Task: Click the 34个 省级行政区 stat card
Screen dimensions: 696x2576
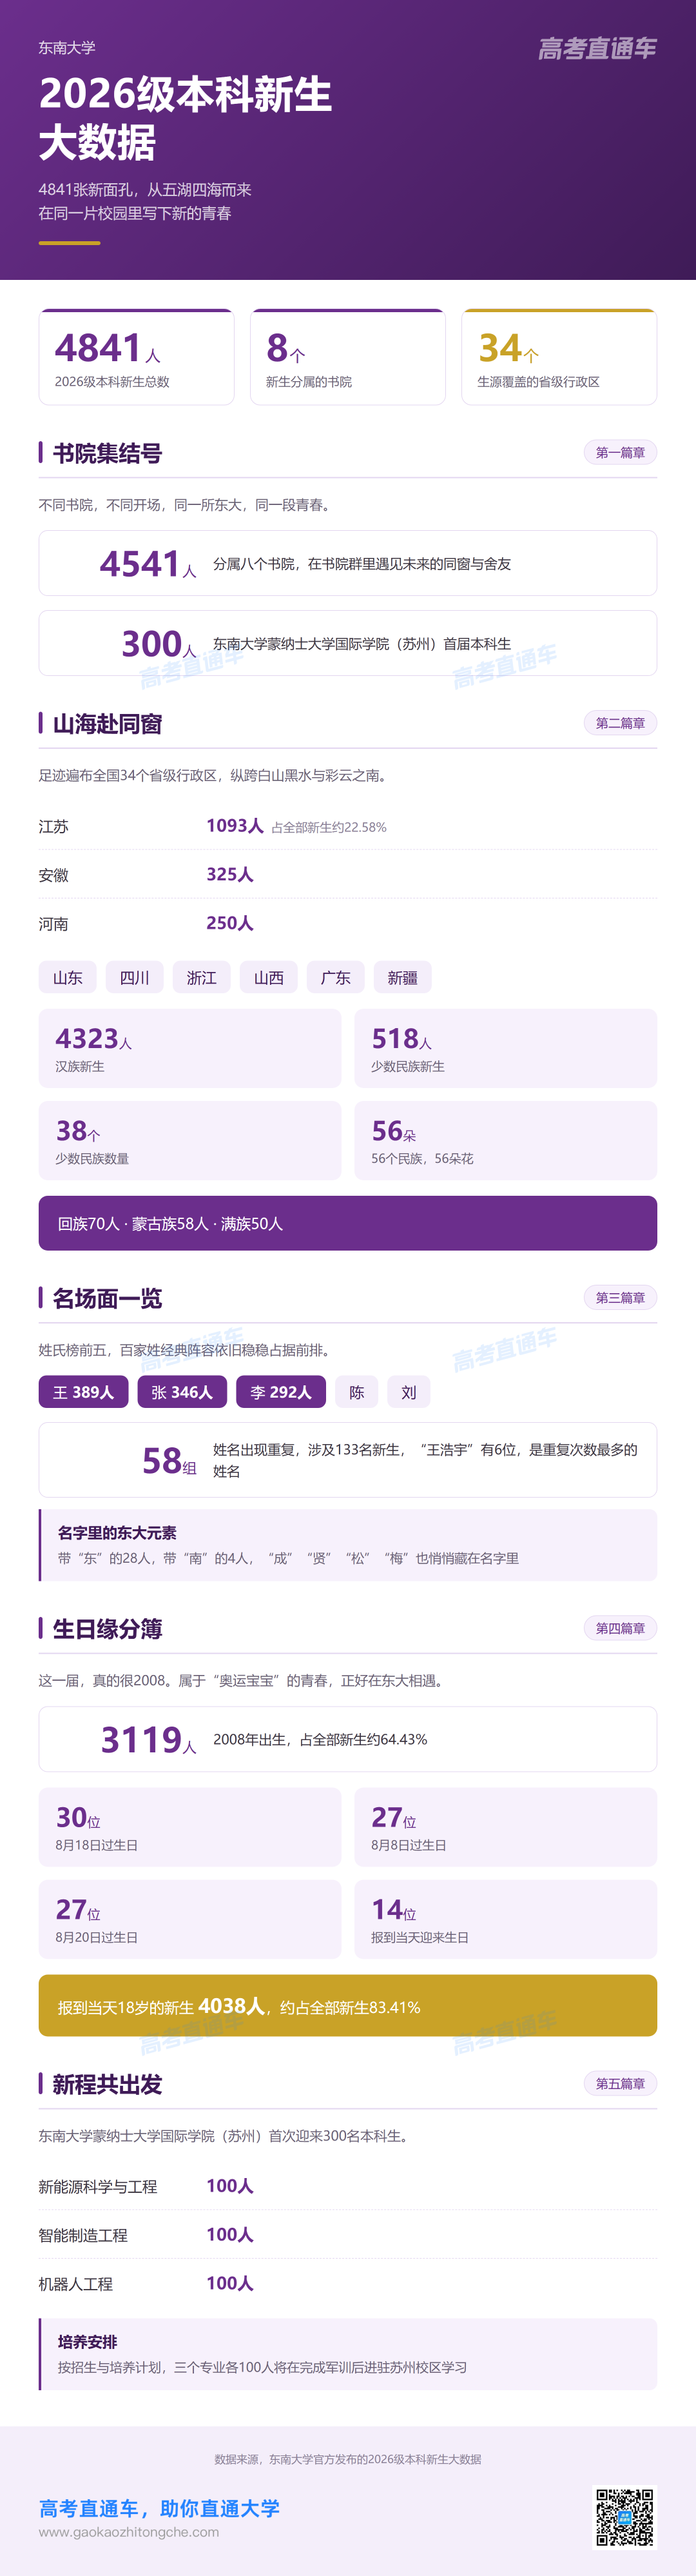Action: point(559,357)
